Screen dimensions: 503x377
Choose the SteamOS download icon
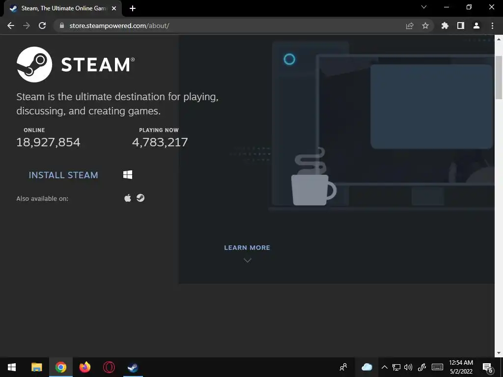[140, 198]
